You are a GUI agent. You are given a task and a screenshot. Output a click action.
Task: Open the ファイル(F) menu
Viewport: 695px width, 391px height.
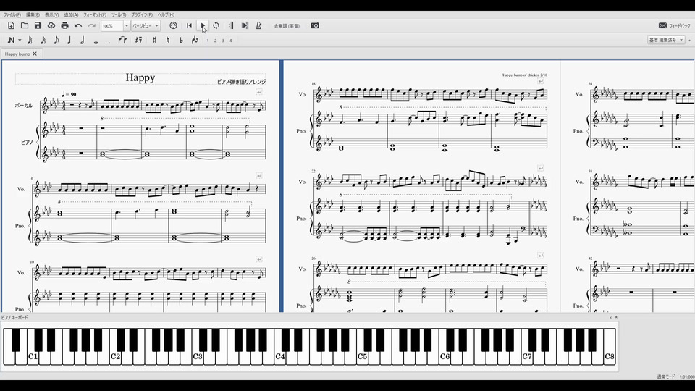tap(12, 14)
